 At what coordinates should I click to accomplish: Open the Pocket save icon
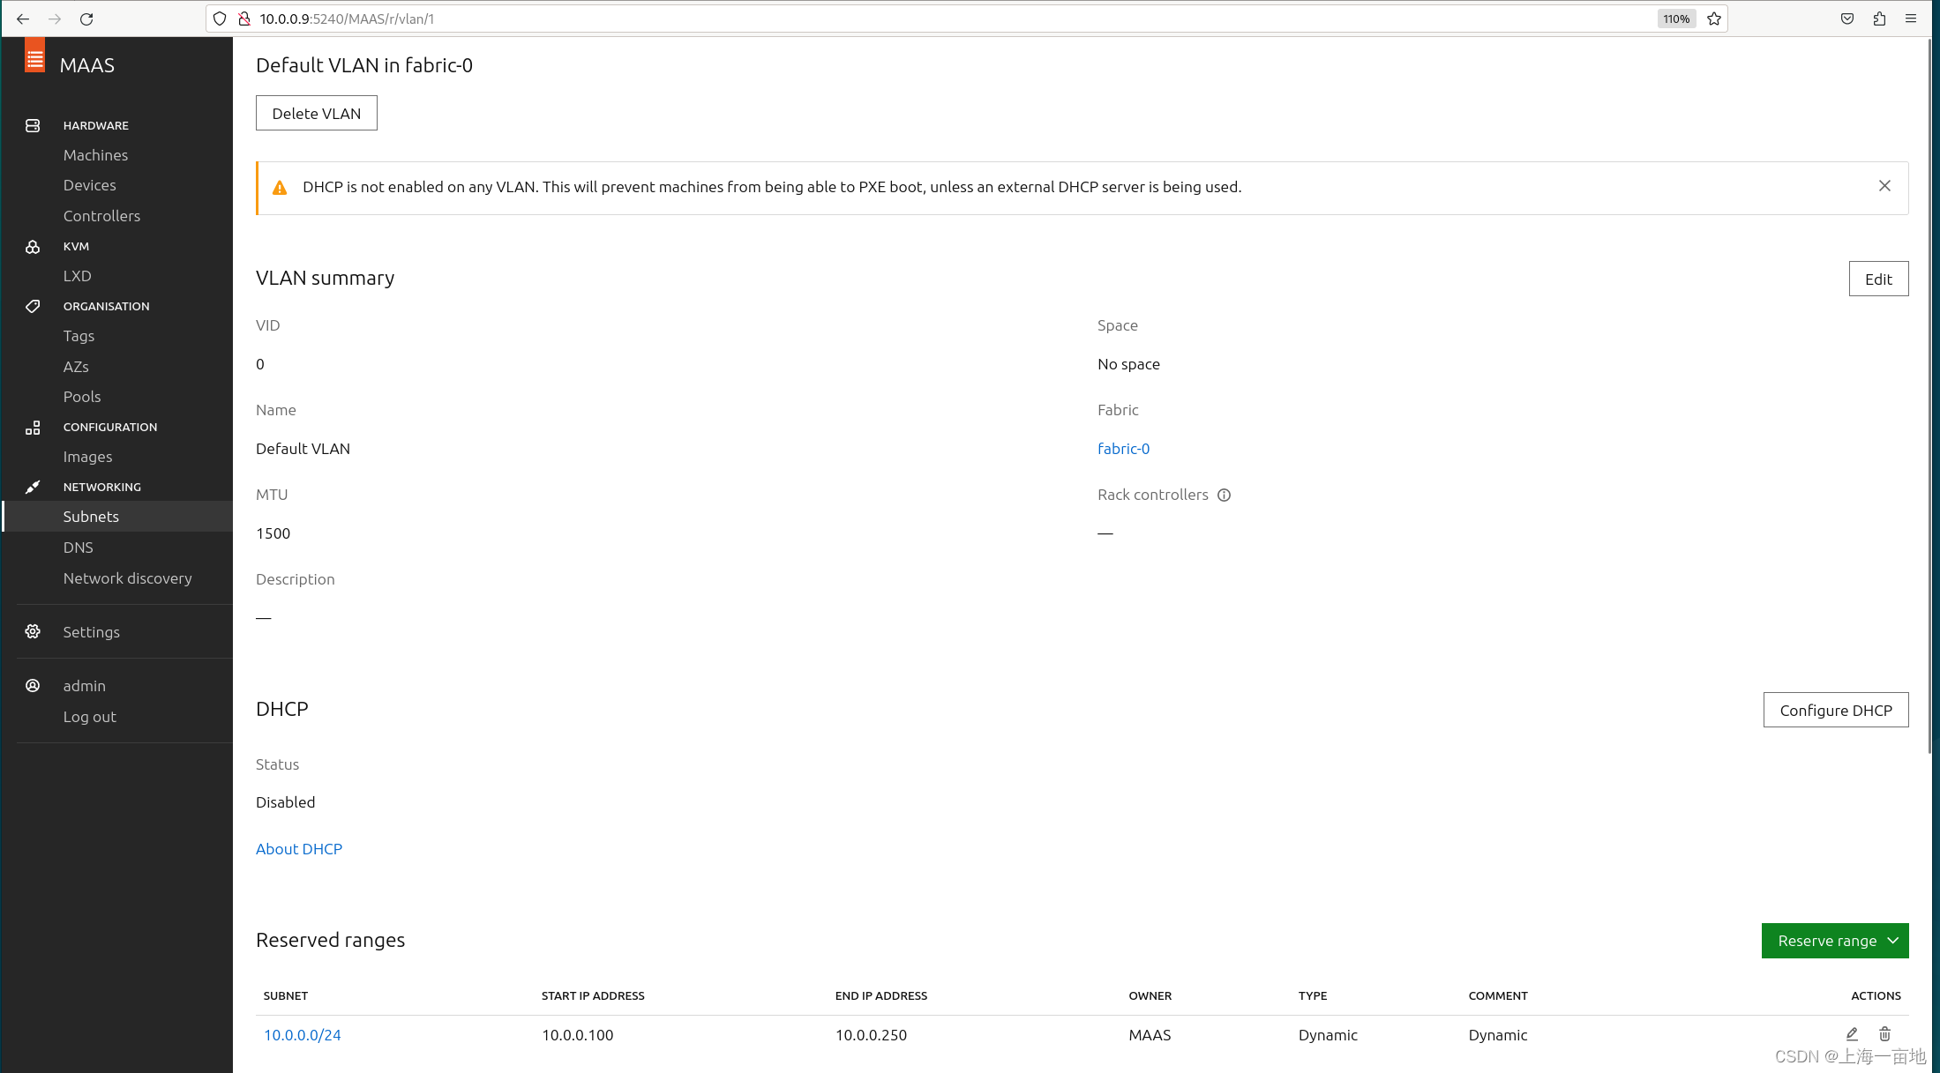coord(1847,19)
